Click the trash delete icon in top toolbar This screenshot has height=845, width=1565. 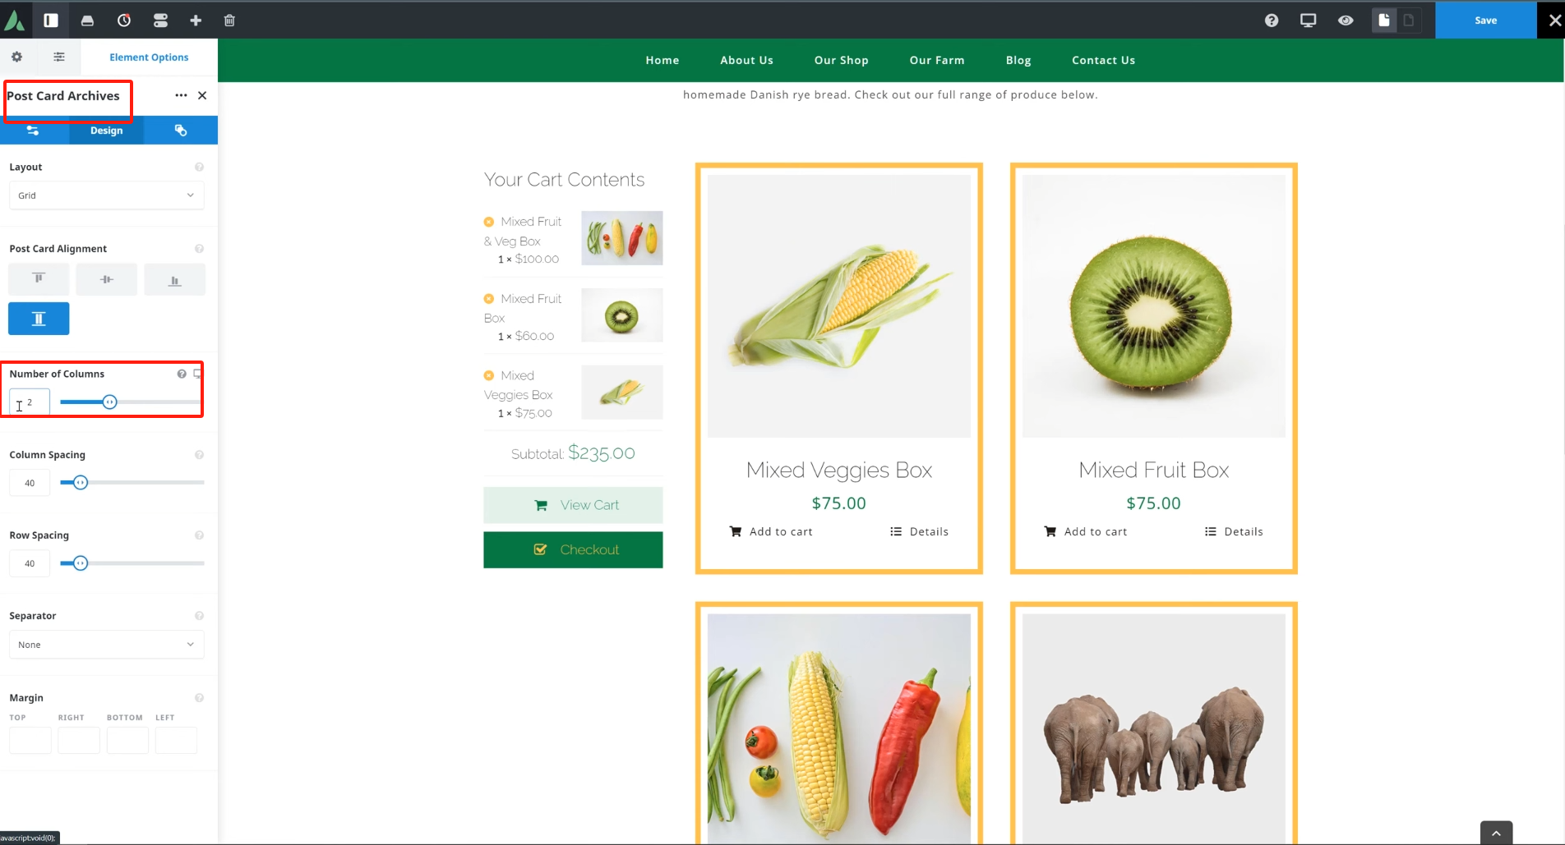pos(229,21)
